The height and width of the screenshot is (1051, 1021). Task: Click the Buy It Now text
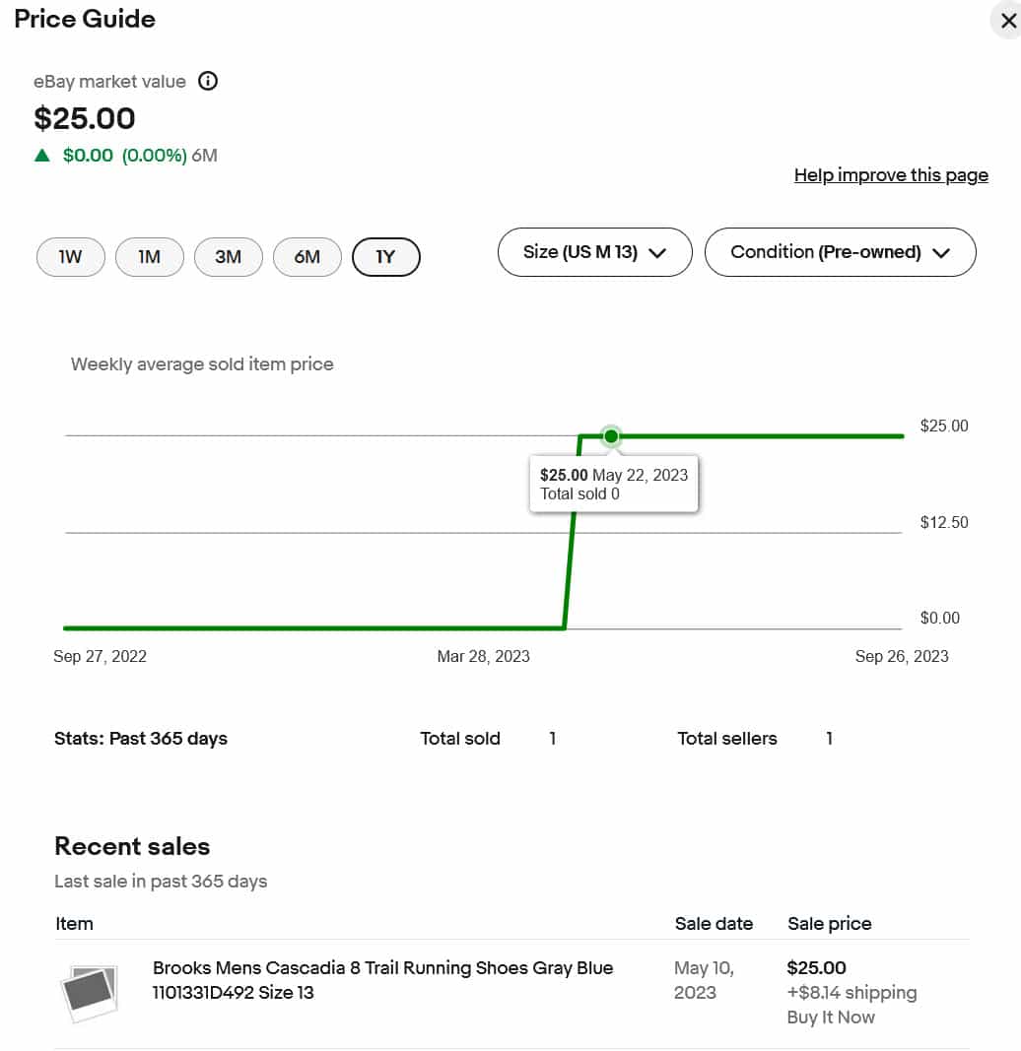pos(830,1018)
